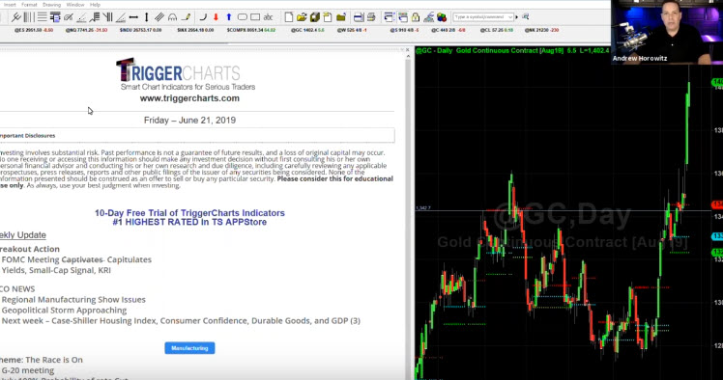Open the 10-Day Free Trial link
Image resolution: width=723 pixels, height=380 pixels.
pyautogui.click(x=189, y=213)
